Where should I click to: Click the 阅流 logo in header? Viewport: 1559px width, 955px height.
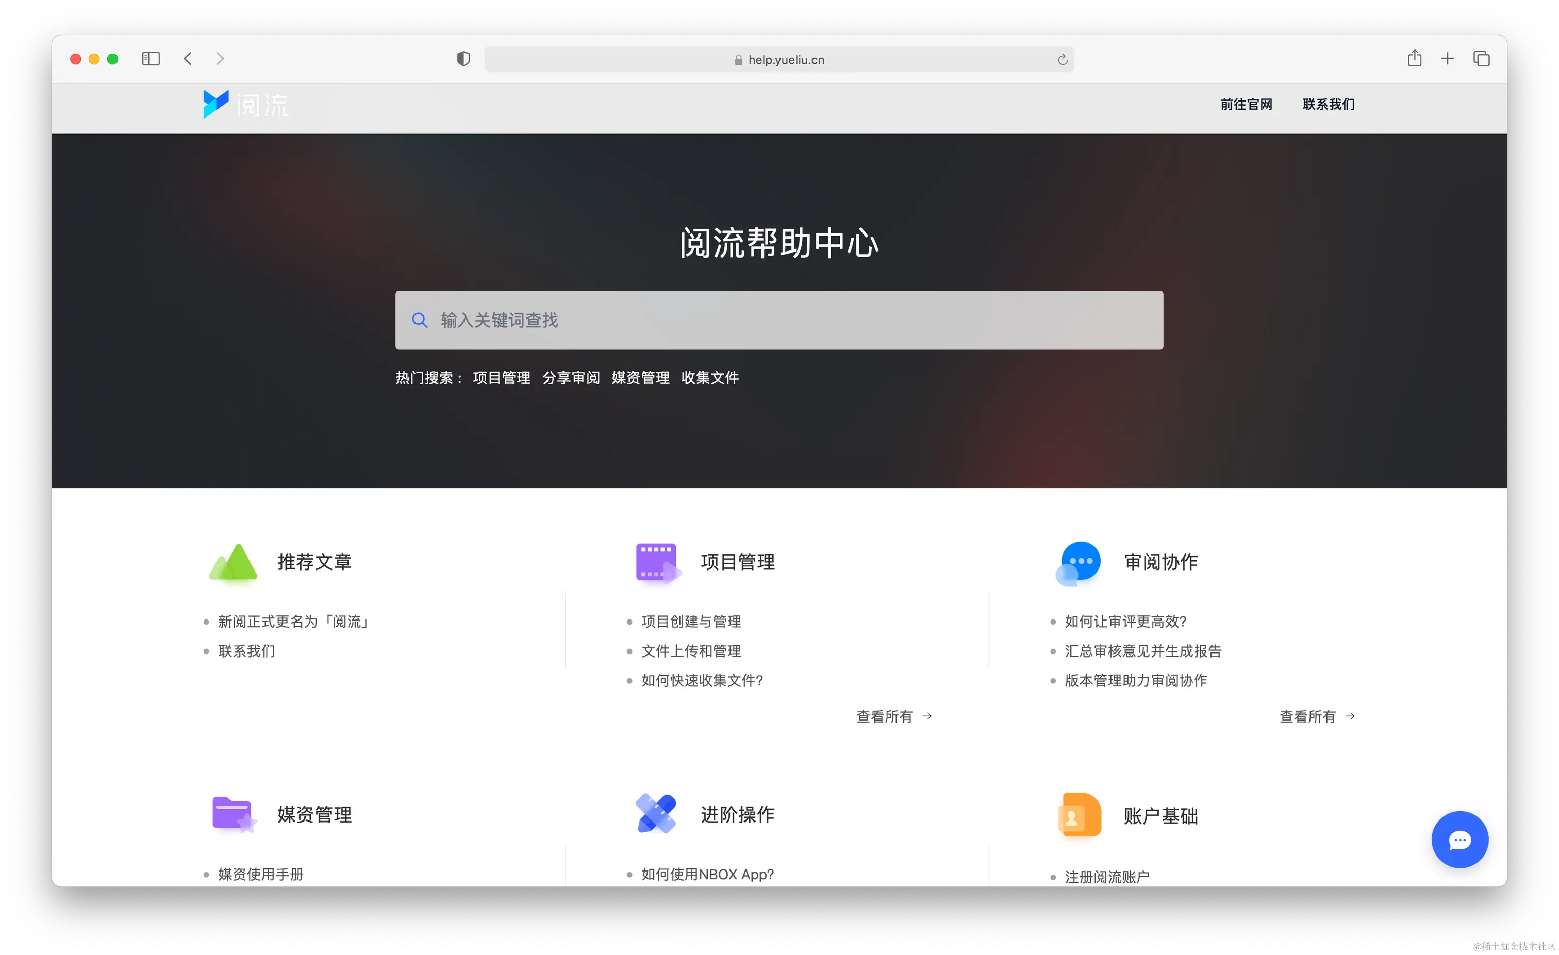click(x=245, y=104)
